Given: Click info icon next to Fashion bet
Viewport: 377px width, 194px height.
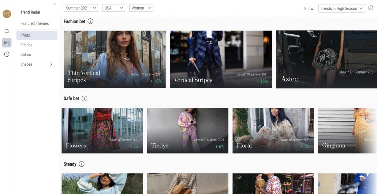Looking at the screenshot, I should click(x=90, y=21).
